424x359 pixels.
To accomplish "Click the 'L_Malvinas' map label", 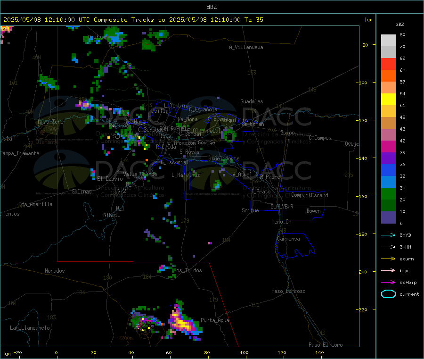I will (x=186, y=175).
